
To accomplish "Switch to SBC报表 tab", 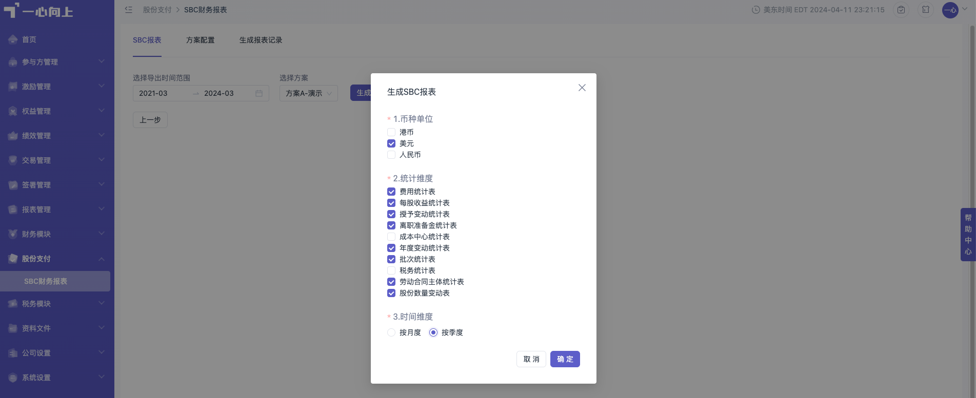I will (147, 40).
